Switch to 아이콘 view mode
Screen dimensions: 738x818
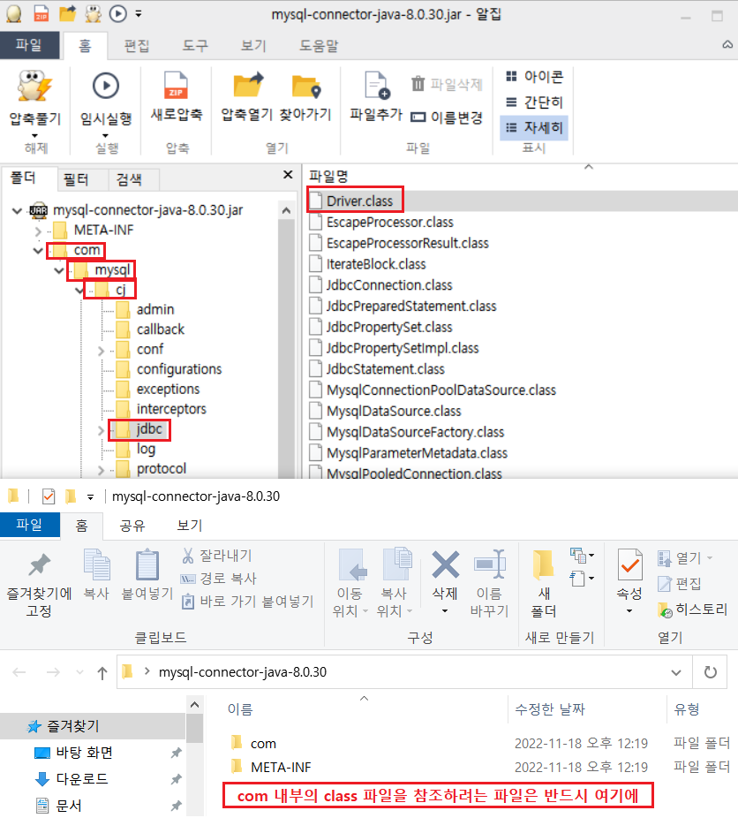click(534, 77)
